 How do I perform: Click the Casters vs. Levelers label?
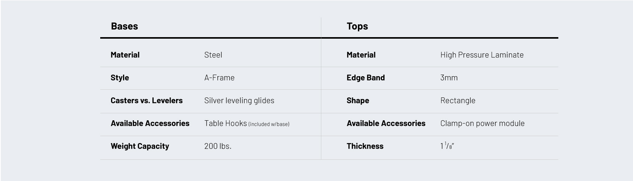[147, 101]
